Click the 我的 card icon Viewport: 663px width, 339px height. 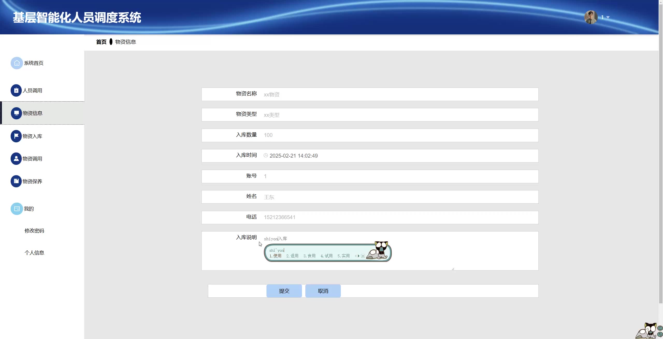[x=17, y=209]
